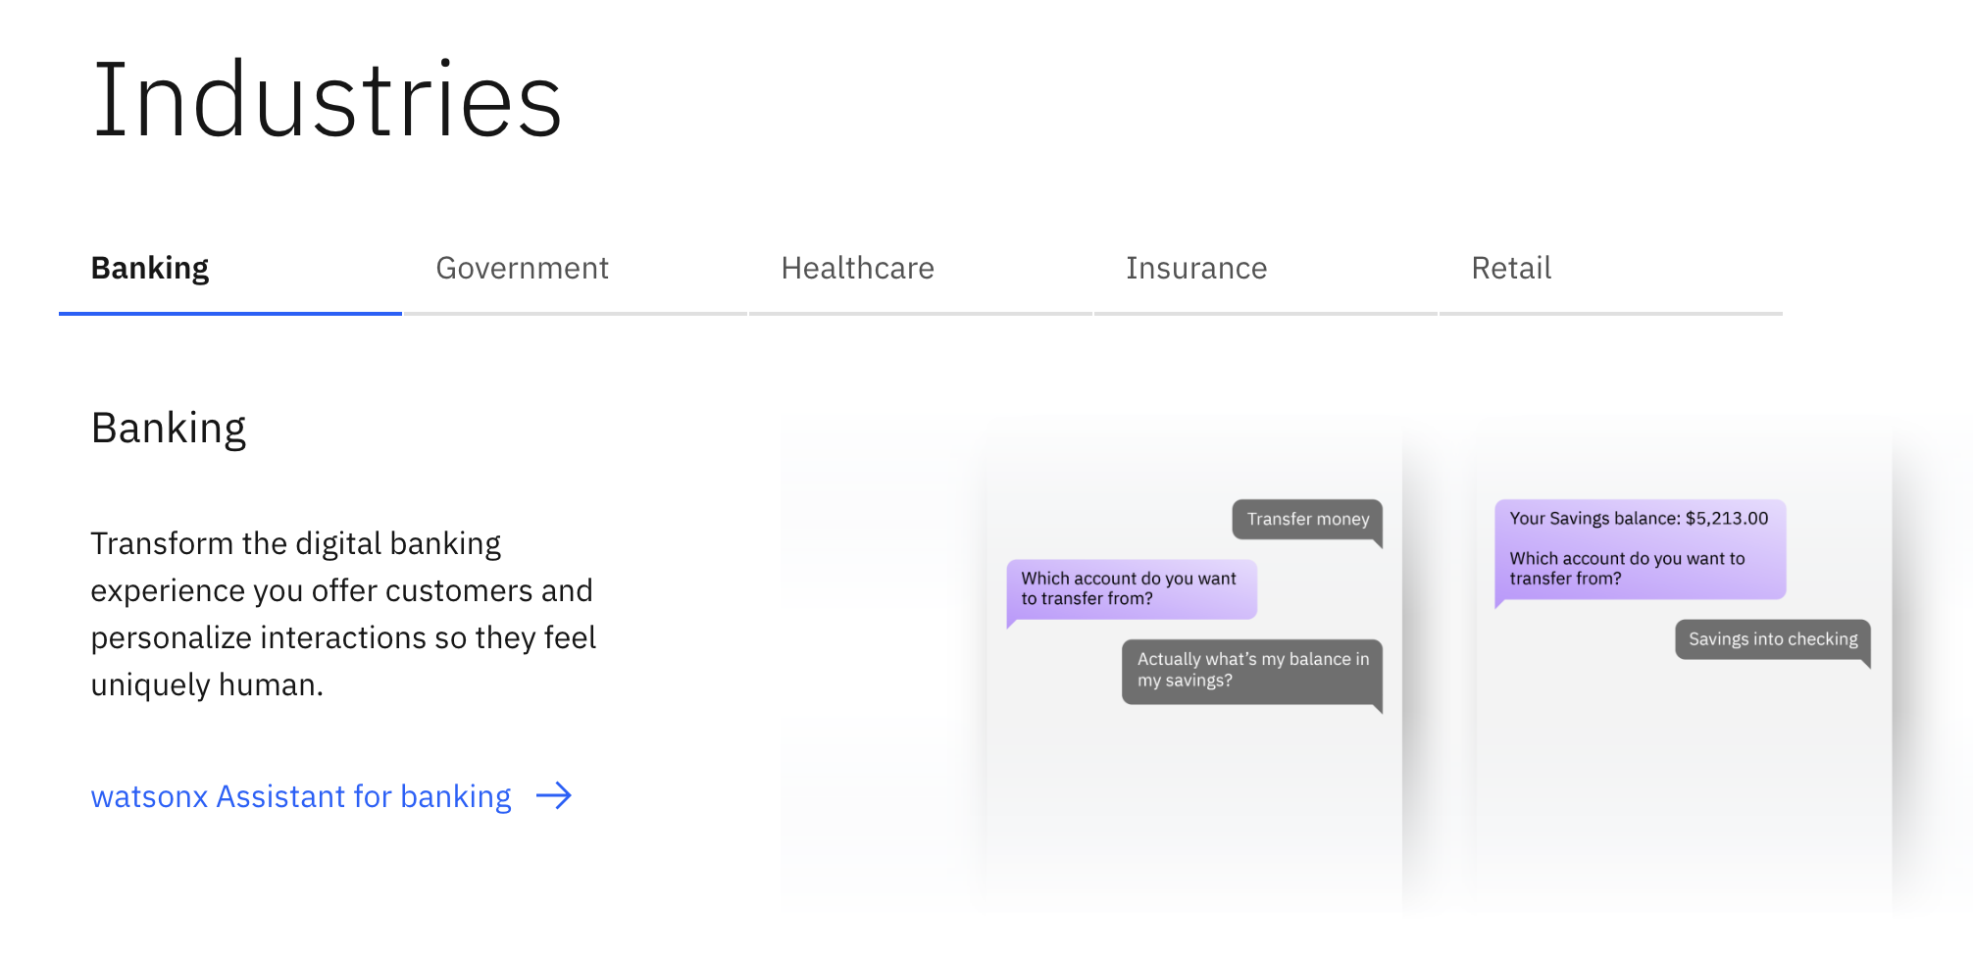This screenshot has width=1973, height=963.
Task: Select the 'Actually what's my balance in my savings?' bubble
Action: pyautogui.click(x=1251, y=669)
